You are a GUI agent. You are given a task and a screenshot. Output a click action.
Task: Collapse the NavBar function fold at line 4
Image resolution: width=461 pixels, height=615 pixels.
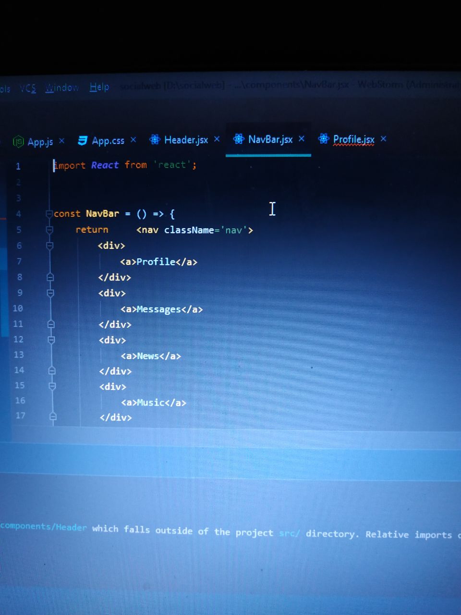(x=49, y=214)
